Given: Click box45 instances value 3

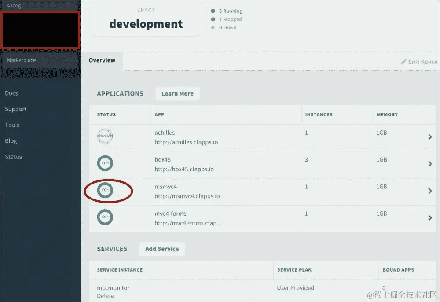Looking at the screenshot, I should (306, 160).
